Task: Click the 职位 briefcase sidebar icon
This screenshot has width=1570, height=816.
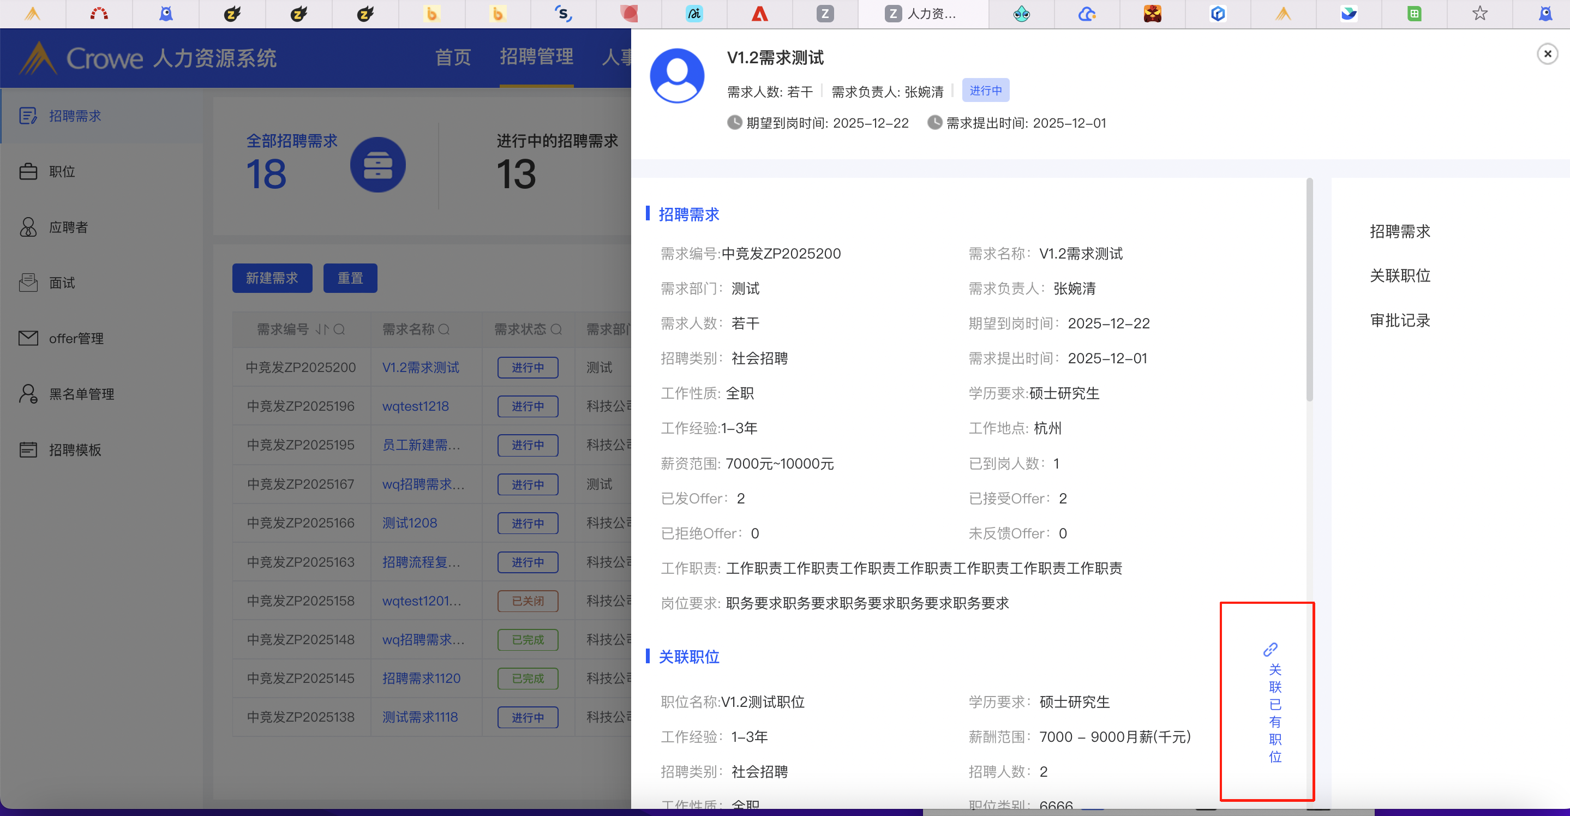Action: pos(28,172)
